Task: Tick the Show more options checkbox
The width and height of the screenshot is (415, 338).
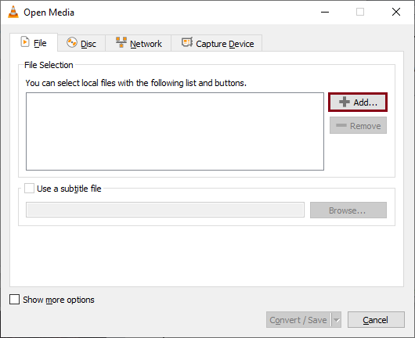Action: point(14,300)
